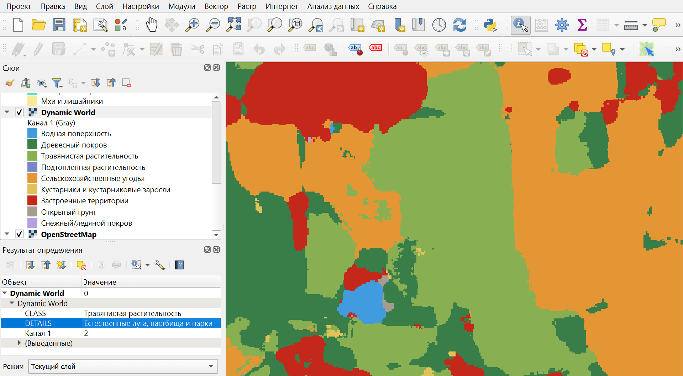Open the Режим mode combo box
683x376 pixels.
(x=123, y=366)
